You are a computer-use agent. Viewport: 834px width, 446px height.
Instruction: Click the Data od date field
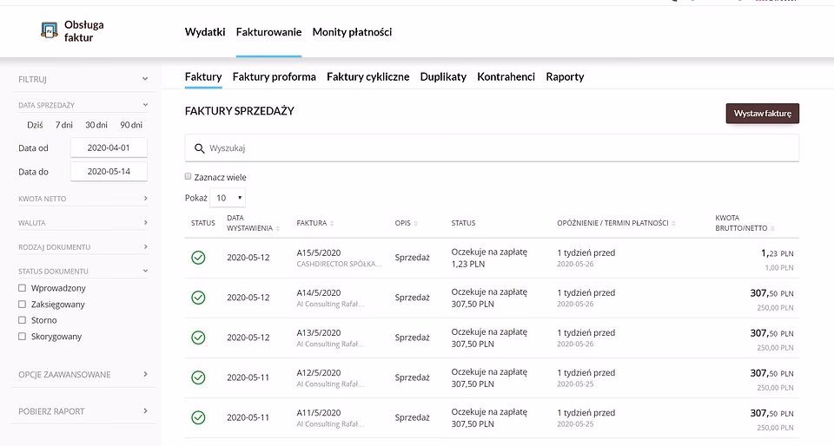[x=109, y=148]
